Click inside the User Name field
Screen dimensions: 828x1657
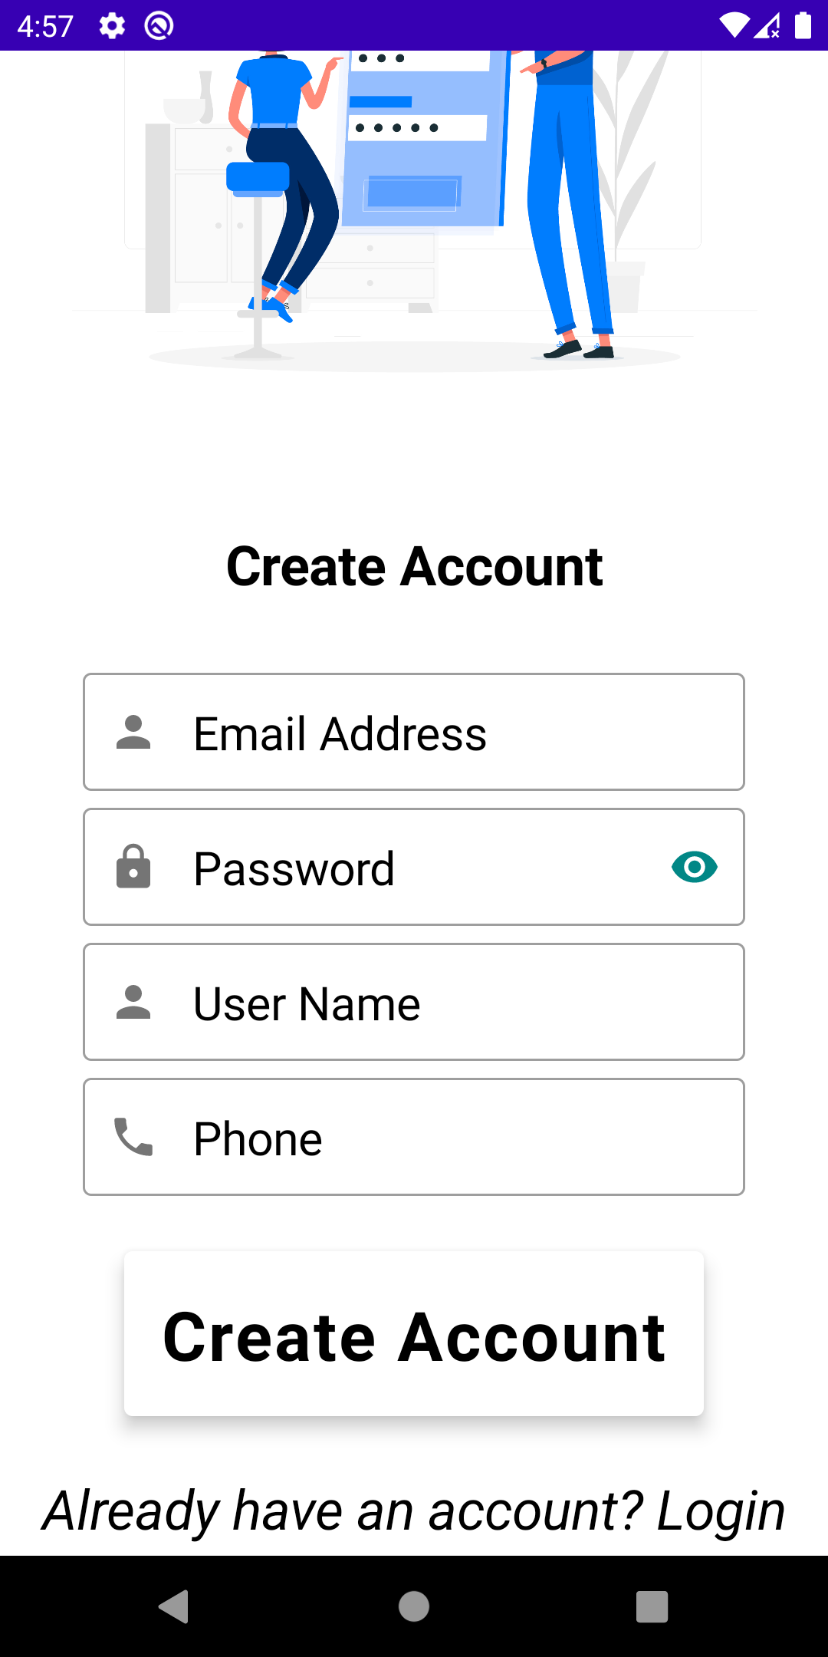(414, 1002)
